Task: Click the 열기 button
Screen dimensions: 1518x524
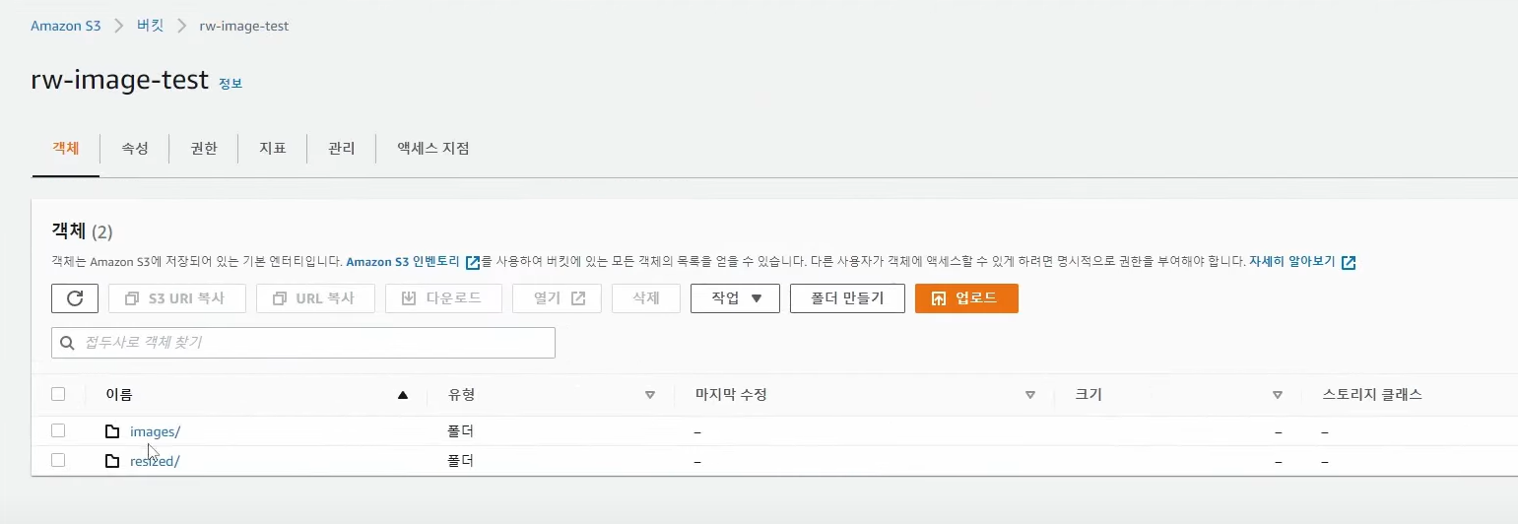Action: pyautogui.click(x=557, y=298)
